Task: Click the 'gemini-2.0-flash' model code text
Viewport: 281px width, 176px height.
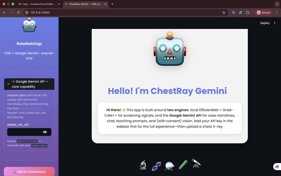Action: tap(28, 141)
